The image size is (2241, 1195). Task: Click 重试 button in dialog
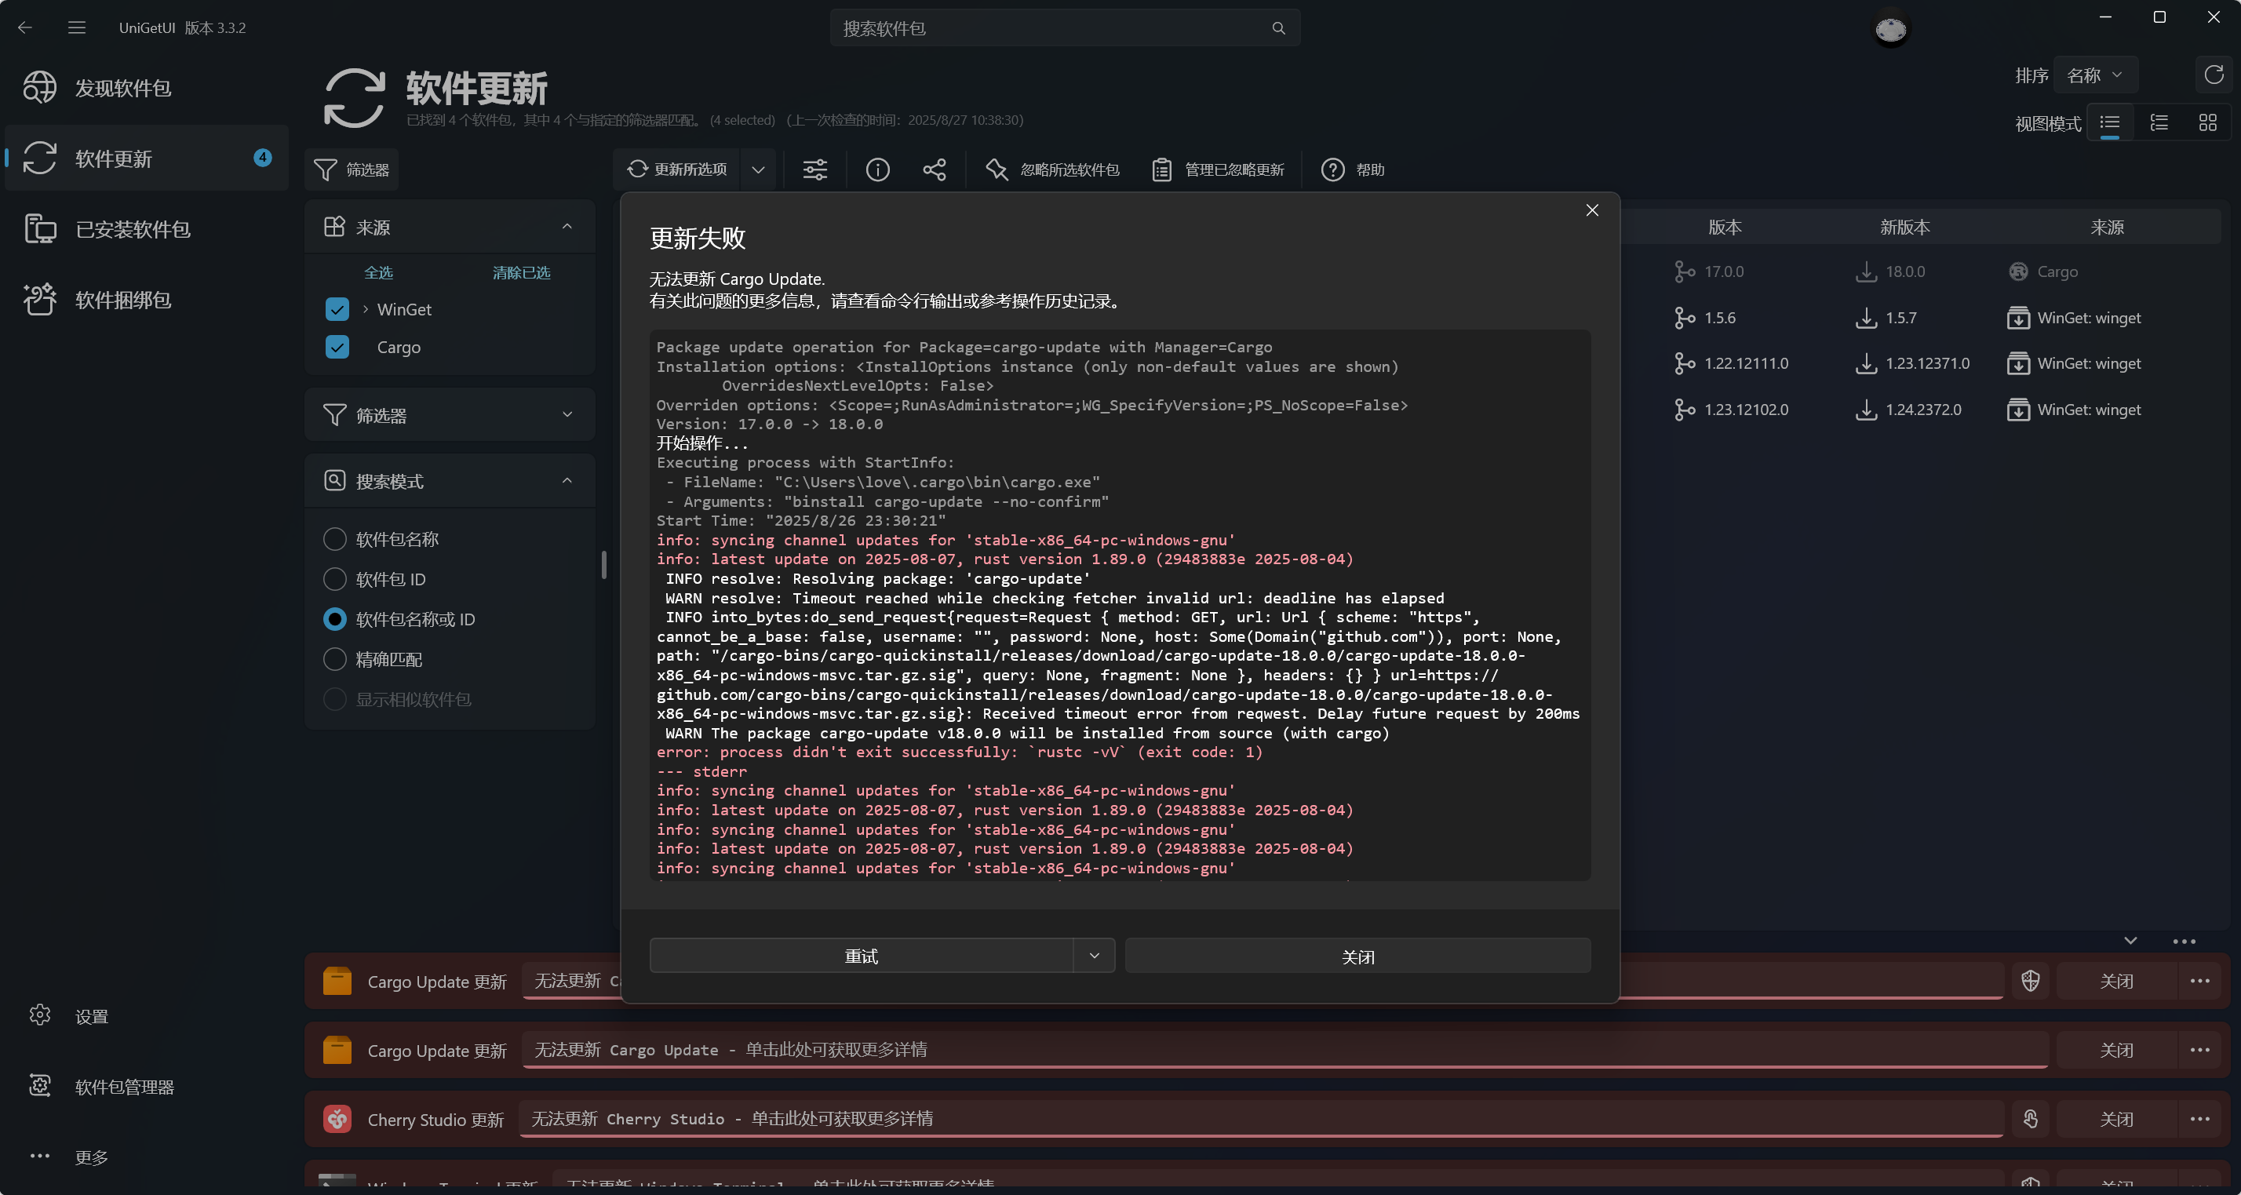point(862,956)
